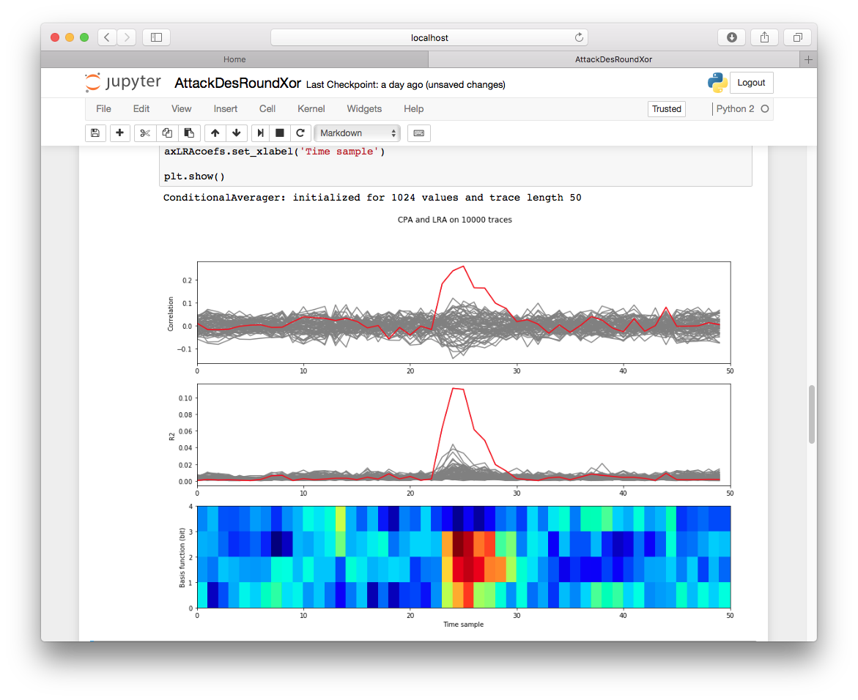Paste cells below icon
This screenshot has height=700, width=858.
[189, 133]
